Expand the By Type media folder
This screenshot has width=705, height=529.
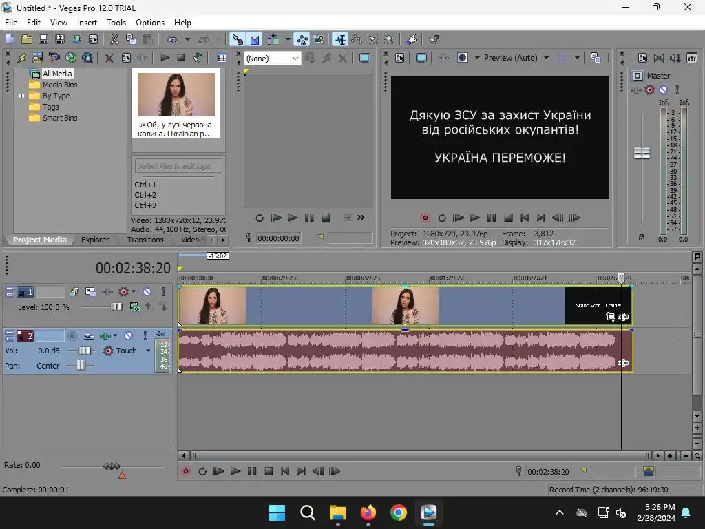pos(21,96)
